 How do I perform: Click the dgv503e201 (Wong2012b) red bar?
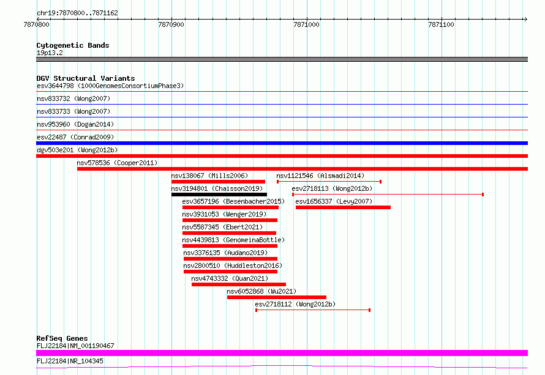(x=282, y=156)
